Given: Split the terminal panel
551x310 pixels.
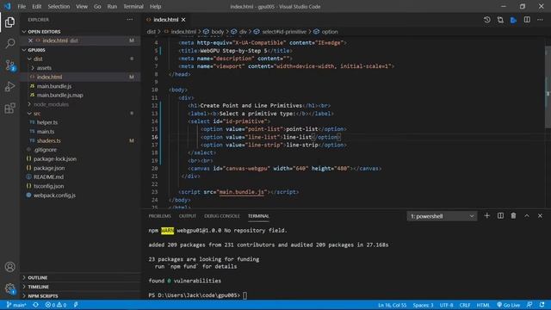Looking at the screenshot, I should [500, 216].
